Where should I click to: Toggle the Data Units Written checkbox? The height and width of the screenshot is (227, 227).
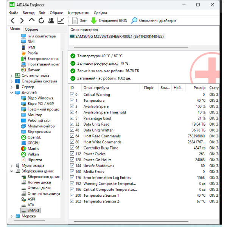[x=72, y=130]
